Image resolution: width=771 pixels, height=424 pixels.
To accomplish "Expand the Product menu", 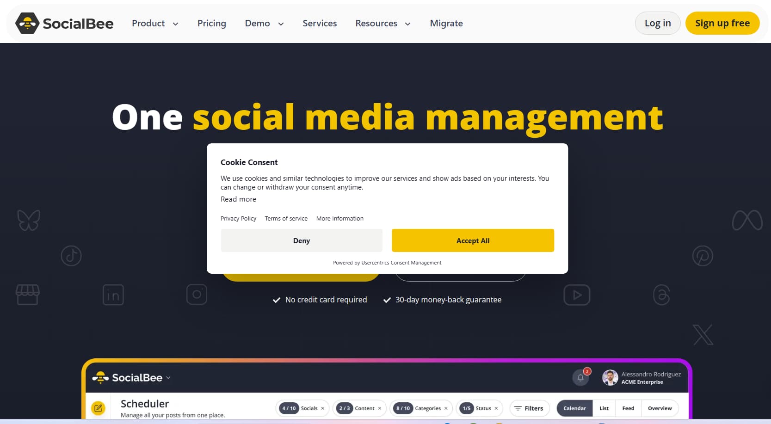I will pos(155,23).
